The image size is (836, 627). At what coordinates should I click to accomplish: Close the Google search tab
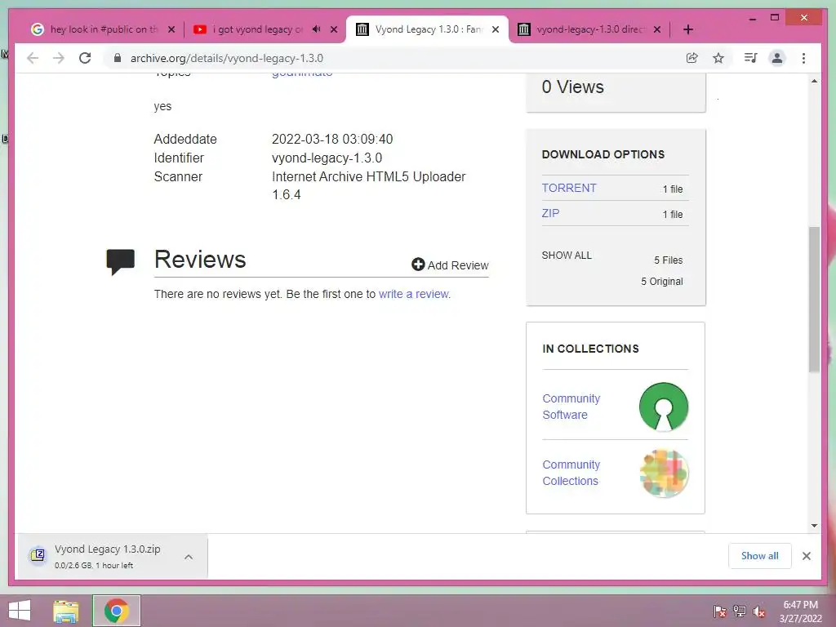(x=171, y=29)
